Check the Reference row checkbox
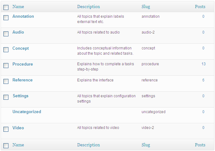 tap(6, 81)
